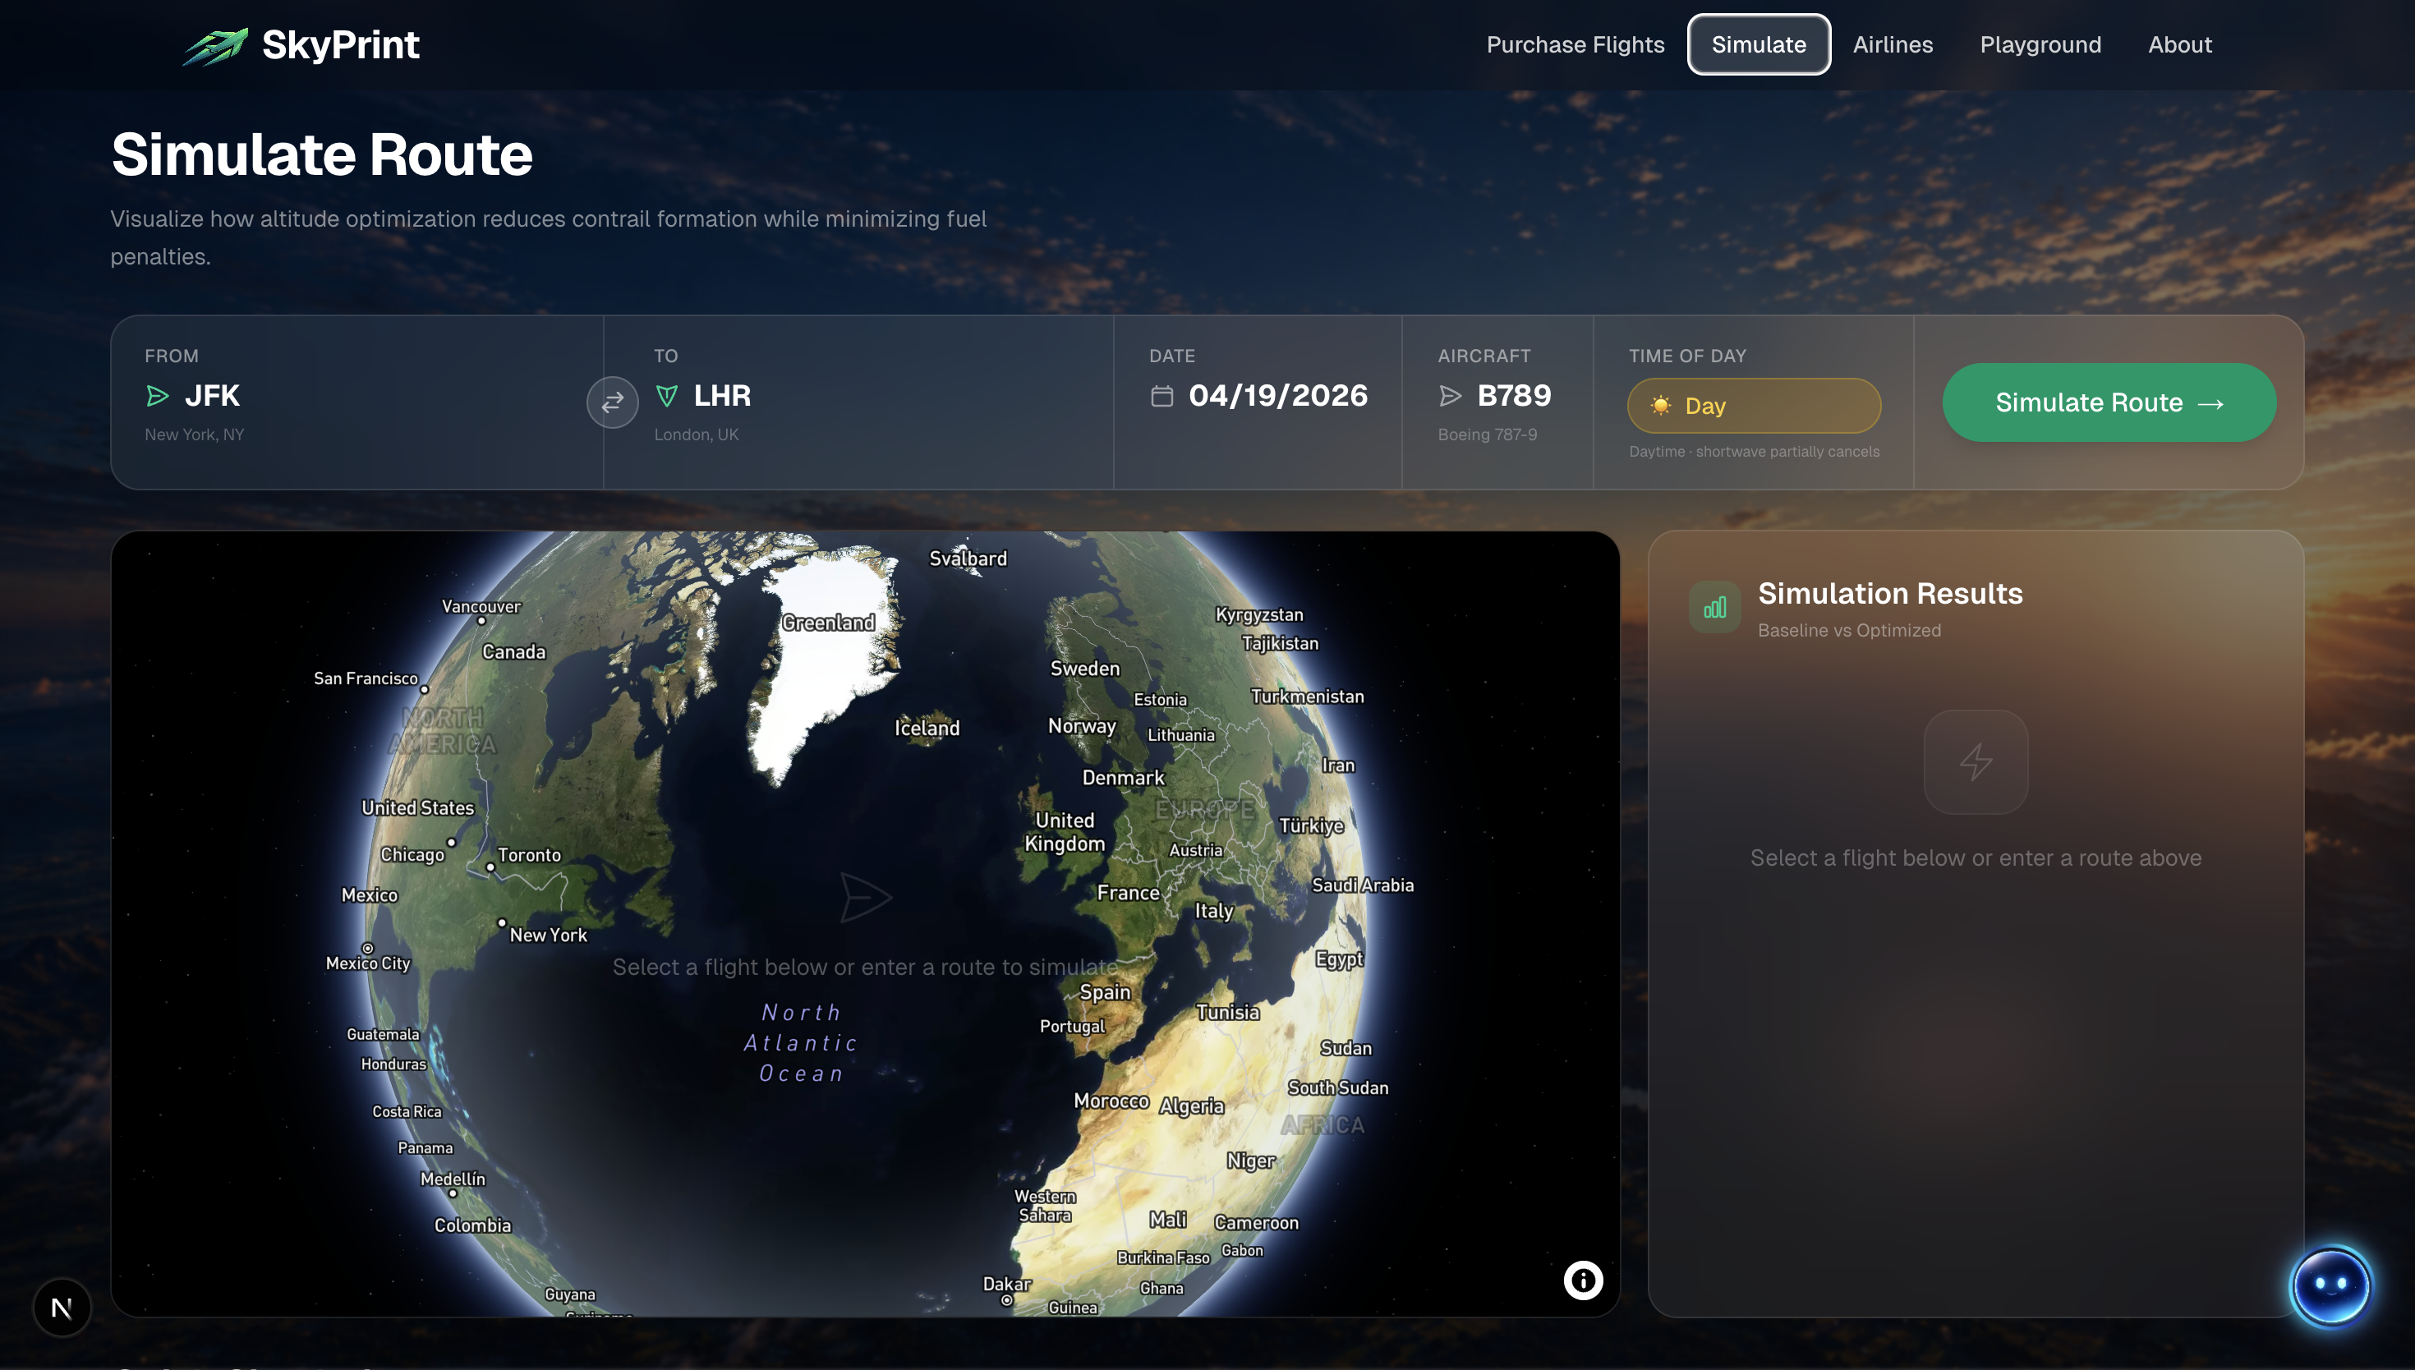
Task: Open the 04/19/2026 date picker
Action: pos(1276,396)
